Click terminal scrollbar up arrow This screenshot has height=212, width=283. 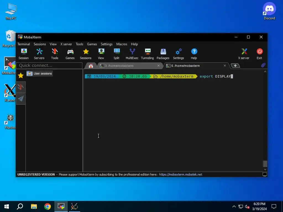click(x=265, y=72)
